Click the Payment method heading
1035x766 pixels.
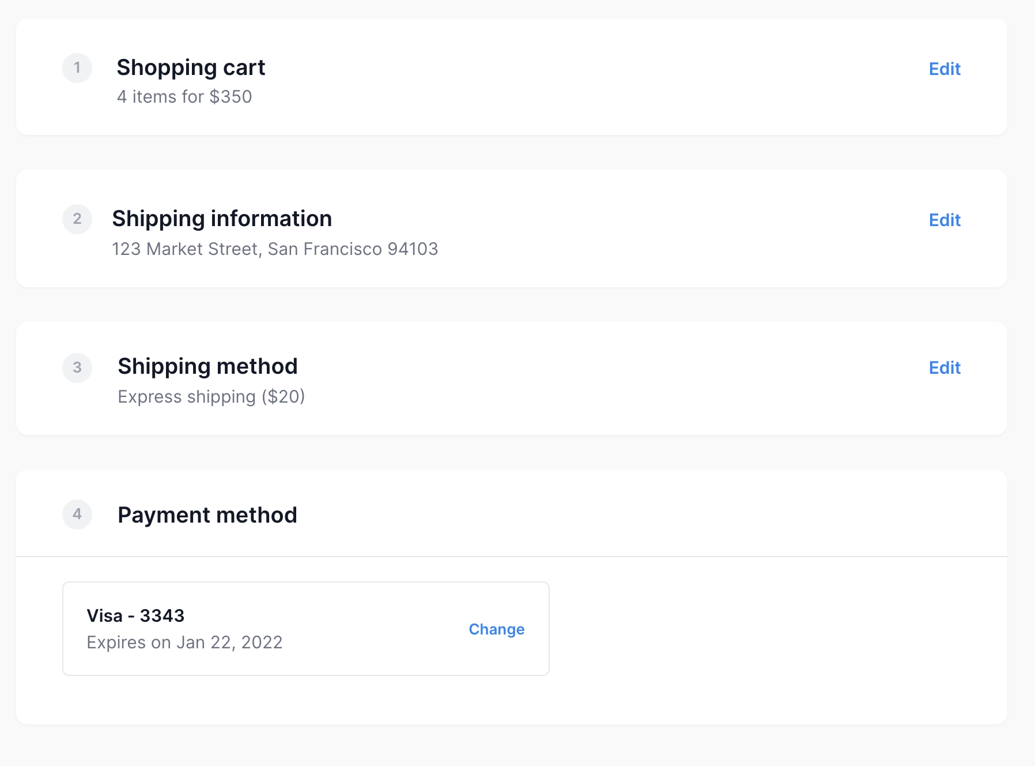tap(207, 515)
